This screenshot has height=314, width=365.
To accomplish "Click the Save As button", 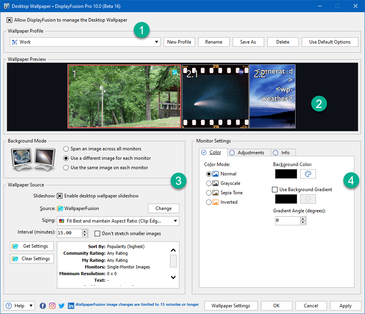I will tap(248, 42).
